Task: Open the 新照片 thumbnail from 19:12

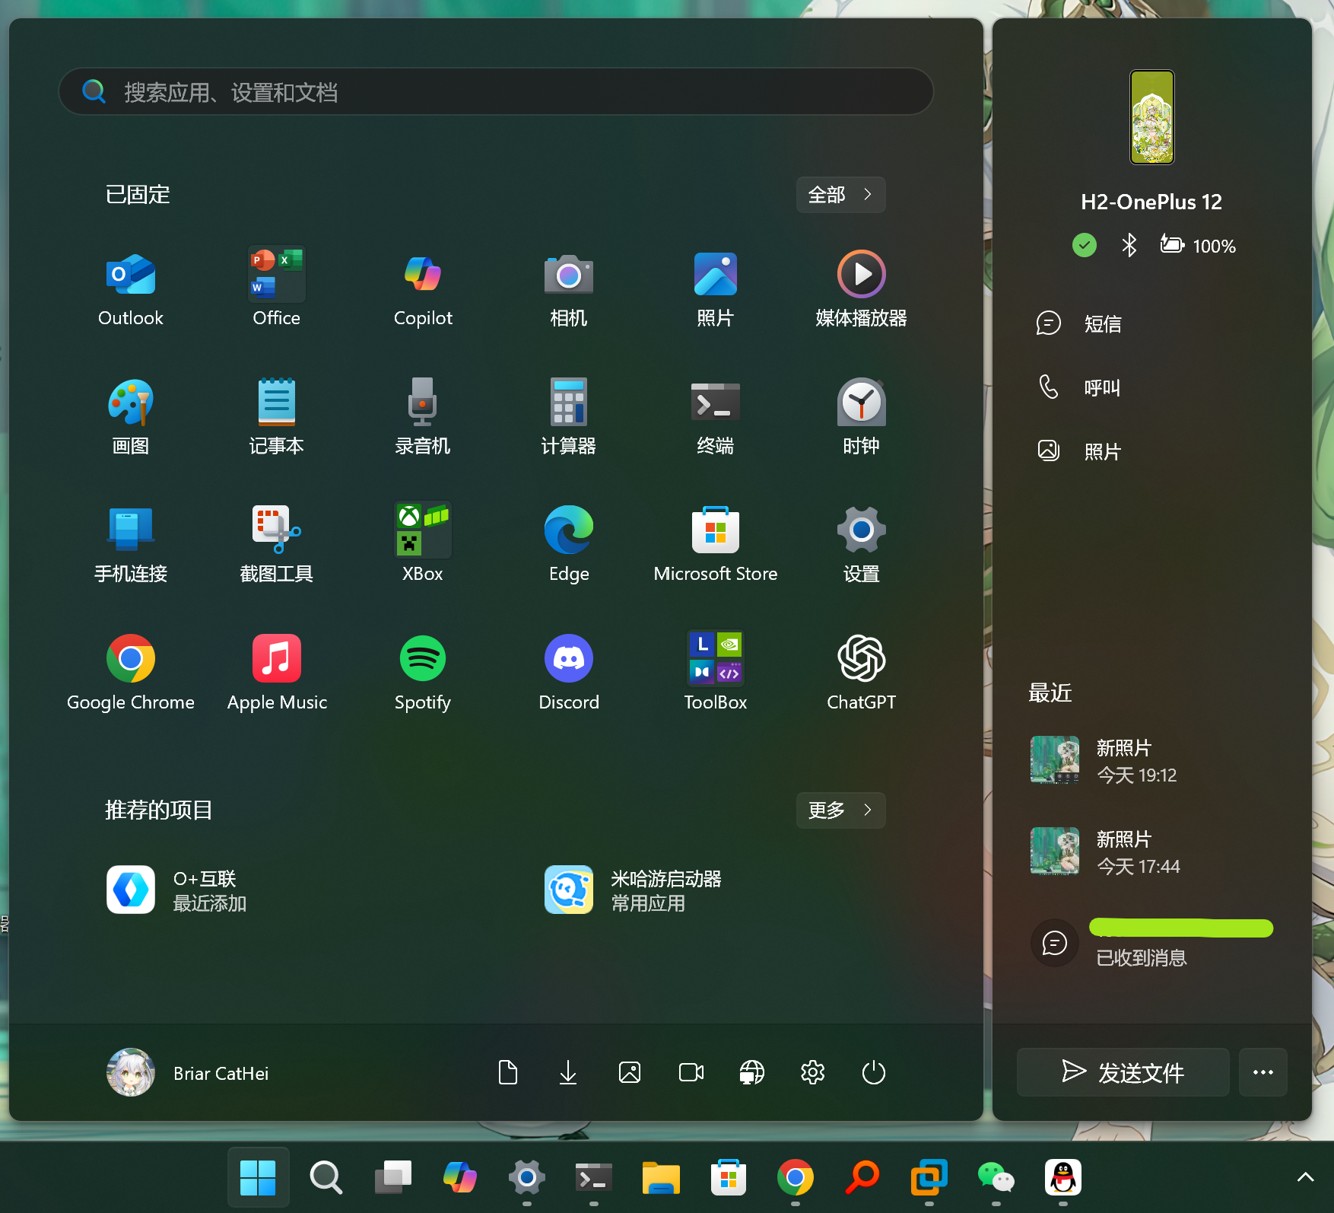Action: click(1055, 760)
